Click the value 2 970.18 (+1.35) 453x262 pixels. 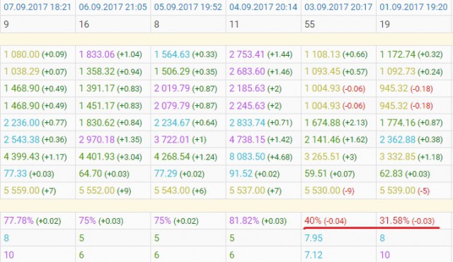[x=110, y=140]
